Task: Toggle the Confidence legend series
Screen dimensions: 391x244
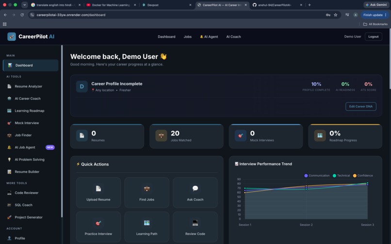Action: 363,176
